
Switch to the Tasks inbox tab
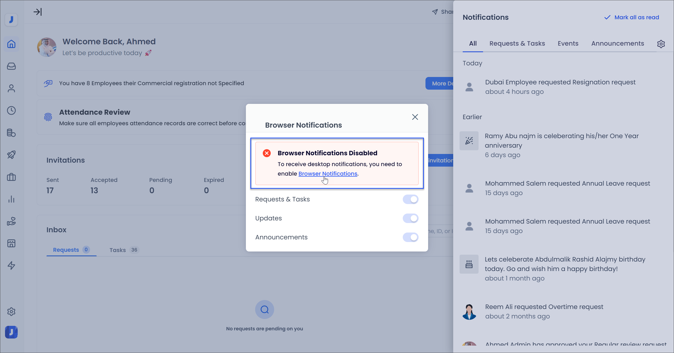coord(118,250)
